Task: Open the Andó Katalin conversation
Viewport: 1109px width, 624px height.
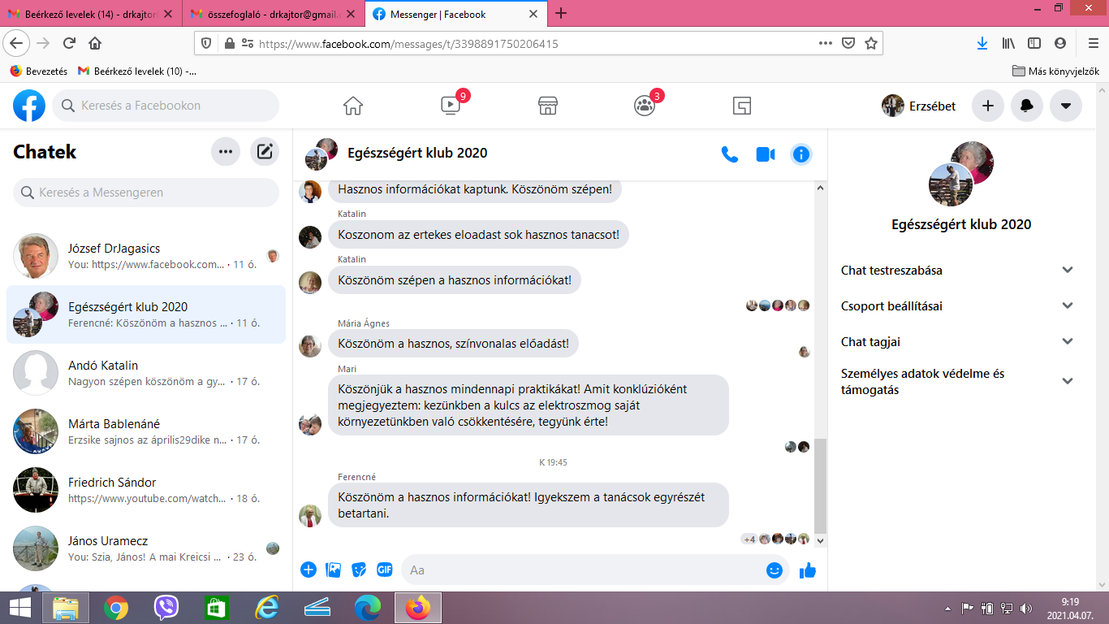Action: [146, 373]
